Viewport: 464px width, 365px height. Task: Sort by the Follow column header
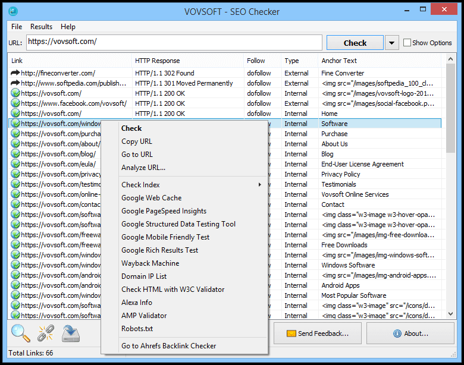[x=263, y=61]
